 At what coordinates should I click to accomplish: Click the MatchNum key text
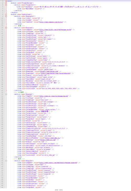(x=30, y=9)
